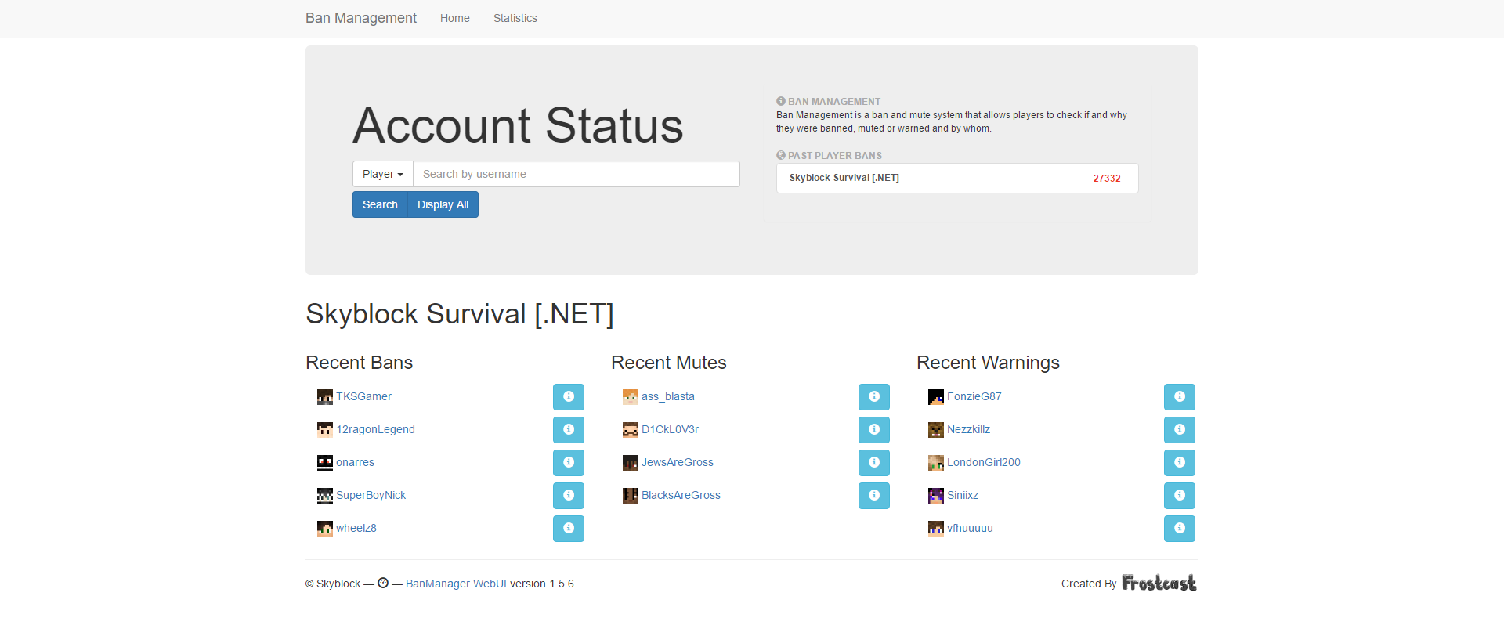Click ass_blasta's avatar head icon
The image size is (1504, 618).
[631, 397]
